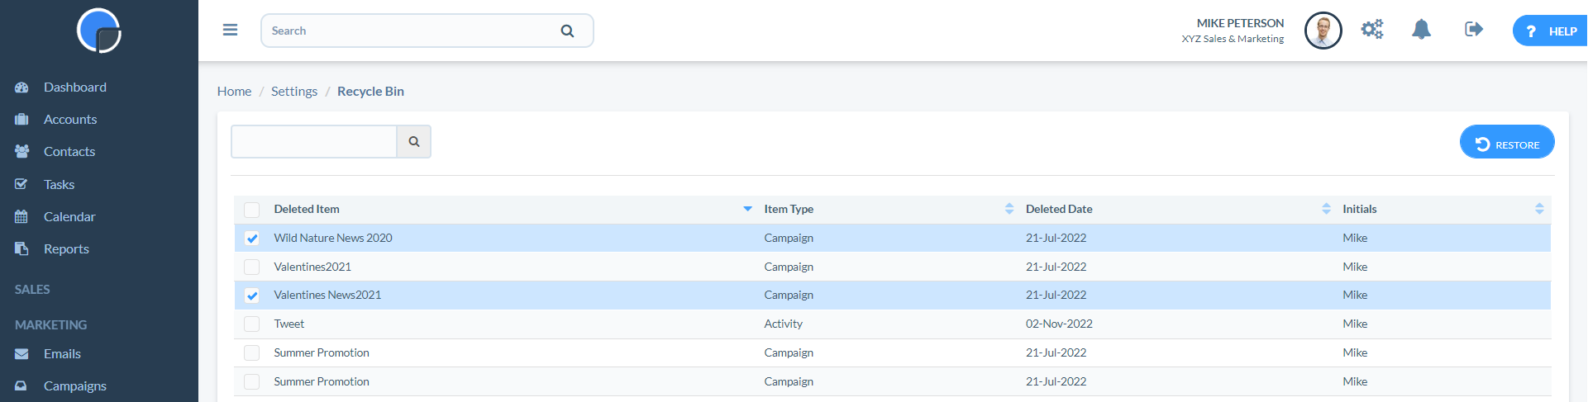The image size is (1588, 402).
Task: Expand the MARKETING section
Action: pos(50,325)
